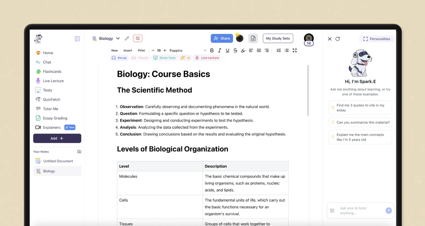Screen dimensions: 425x226
Task: Insert a bulleted list
Action: [x=287, y=50]
